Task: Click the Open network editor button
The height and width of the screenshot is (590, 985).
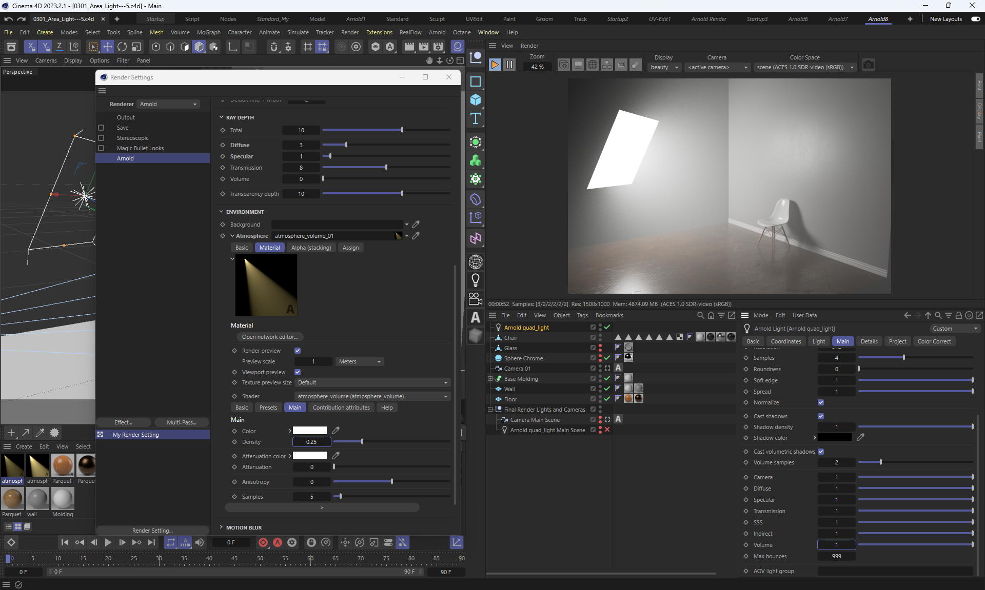Action: [x=269, y=337]
